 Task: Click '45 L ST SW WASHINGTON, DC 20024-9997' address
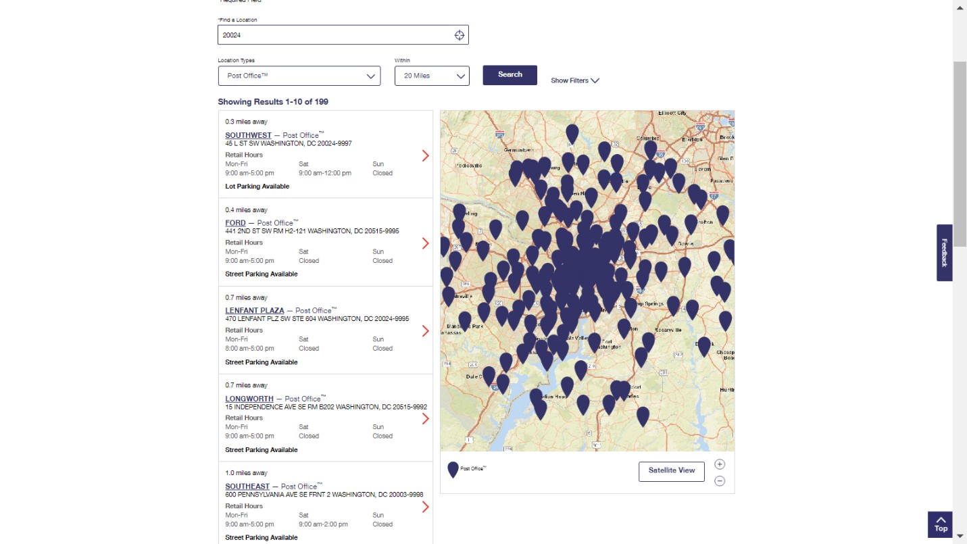click(289, 144)
